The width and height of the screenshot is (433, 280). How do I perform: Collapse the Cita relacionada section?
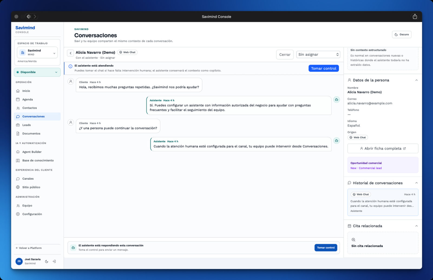(x=416, y=226)
